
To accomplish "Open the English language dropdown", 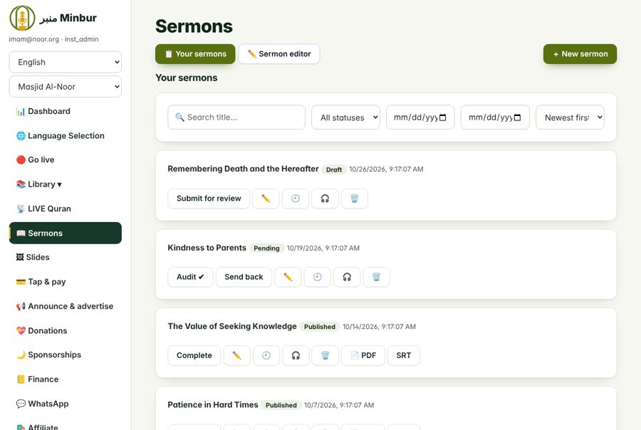I will 66,62.
